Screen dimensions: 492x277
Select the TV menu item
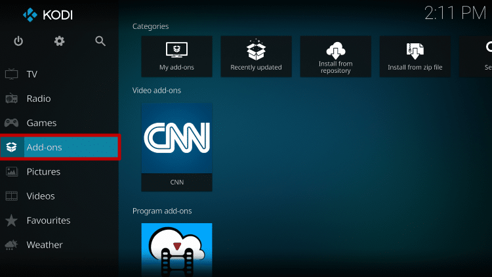[59, 74]
